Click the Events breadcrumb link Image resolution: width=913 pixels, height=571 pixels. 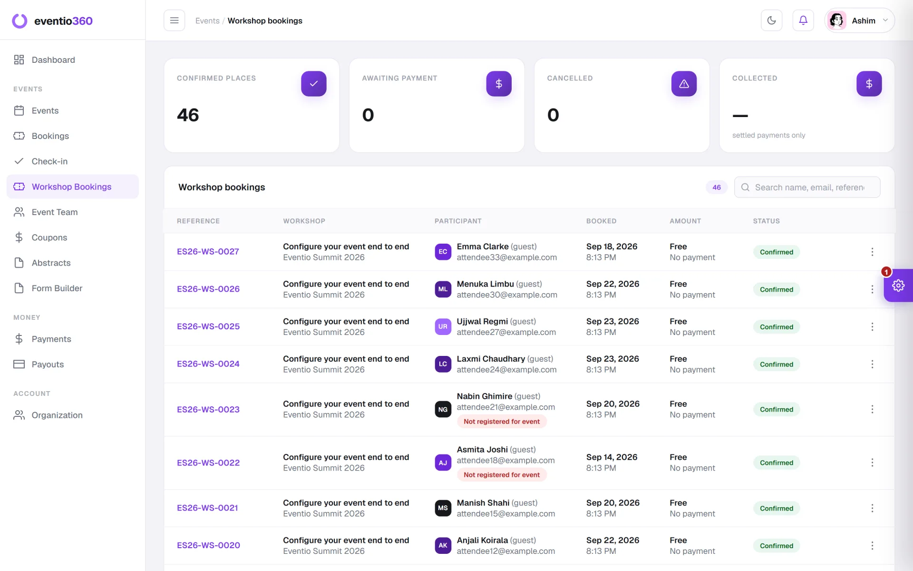[x=207, y=20]
